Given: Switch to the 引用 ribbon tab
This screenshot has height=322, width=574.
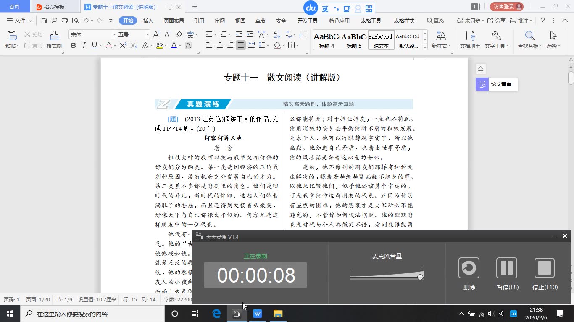Looking at the screenshot, I should click(199, 21).
